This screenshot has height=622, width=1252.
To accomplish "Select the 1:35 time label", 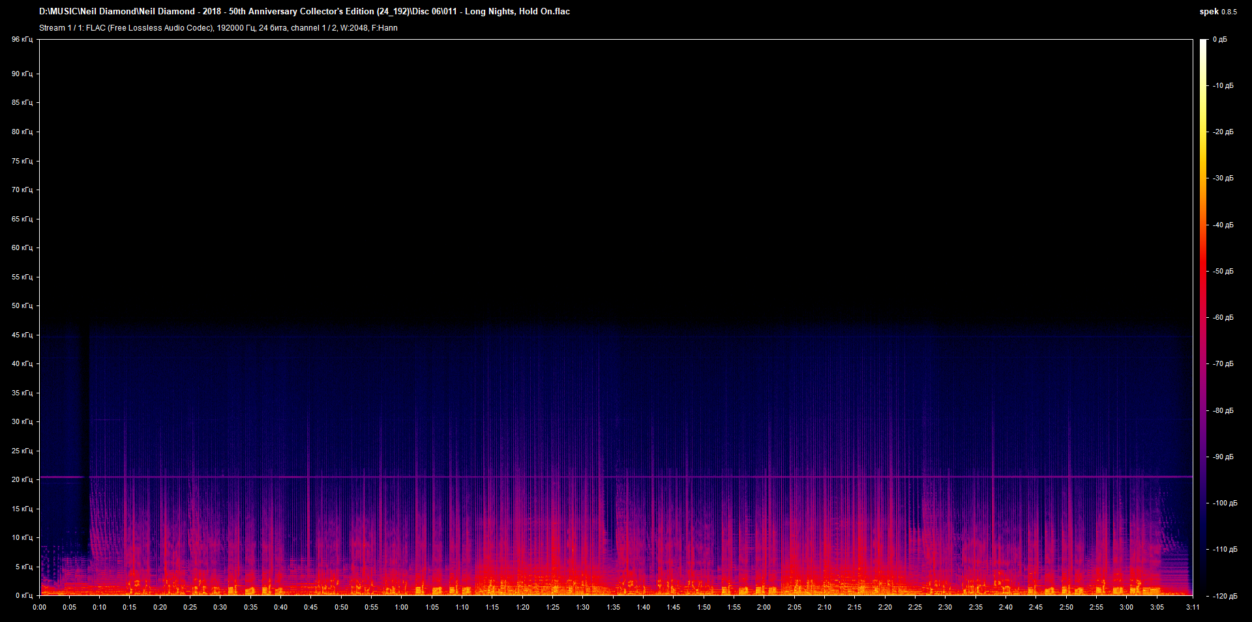I will [x=613, y=606].
